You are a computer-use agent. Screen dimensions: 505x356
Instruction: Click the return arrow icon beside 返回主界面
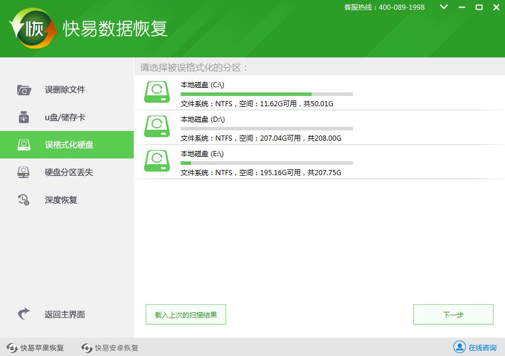click(24, 312)
